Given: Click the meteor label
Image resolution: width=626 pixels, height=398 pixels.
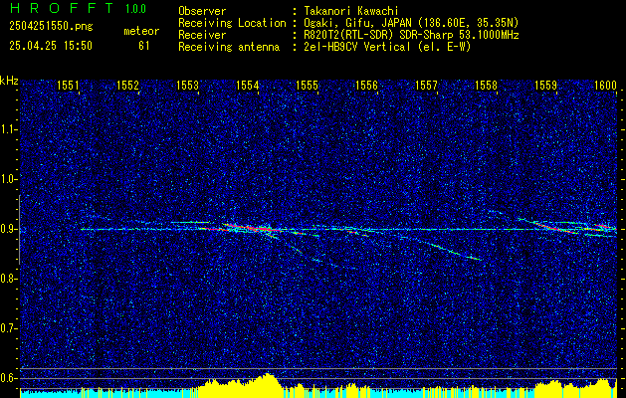Looking at the screenshot, I should coord(141,31).
